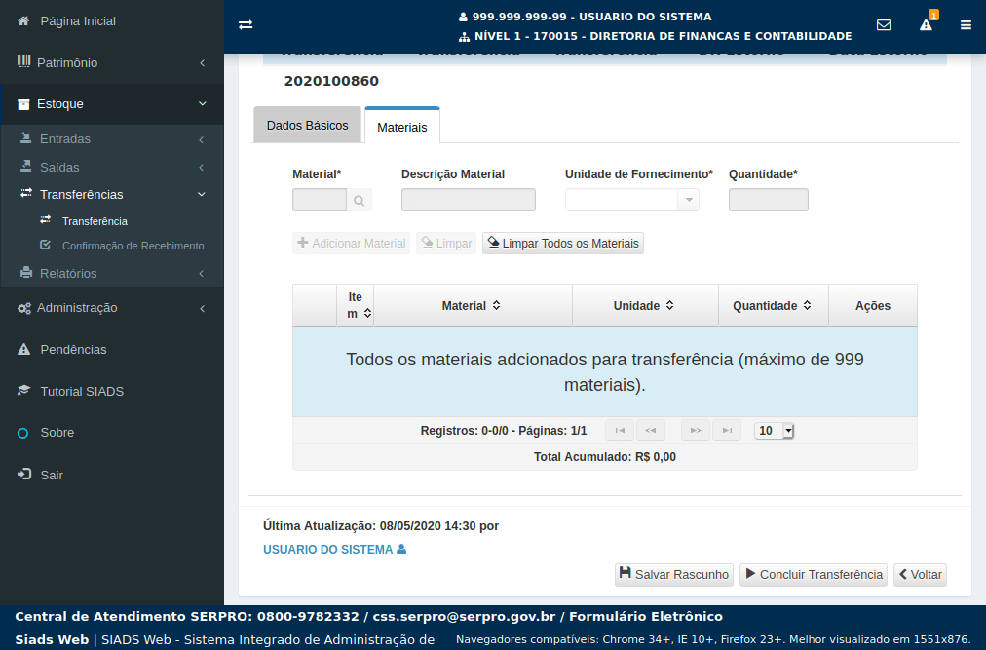Go to last page of records
The width and height of the screenshot is (986, 650).
point(727,431)
